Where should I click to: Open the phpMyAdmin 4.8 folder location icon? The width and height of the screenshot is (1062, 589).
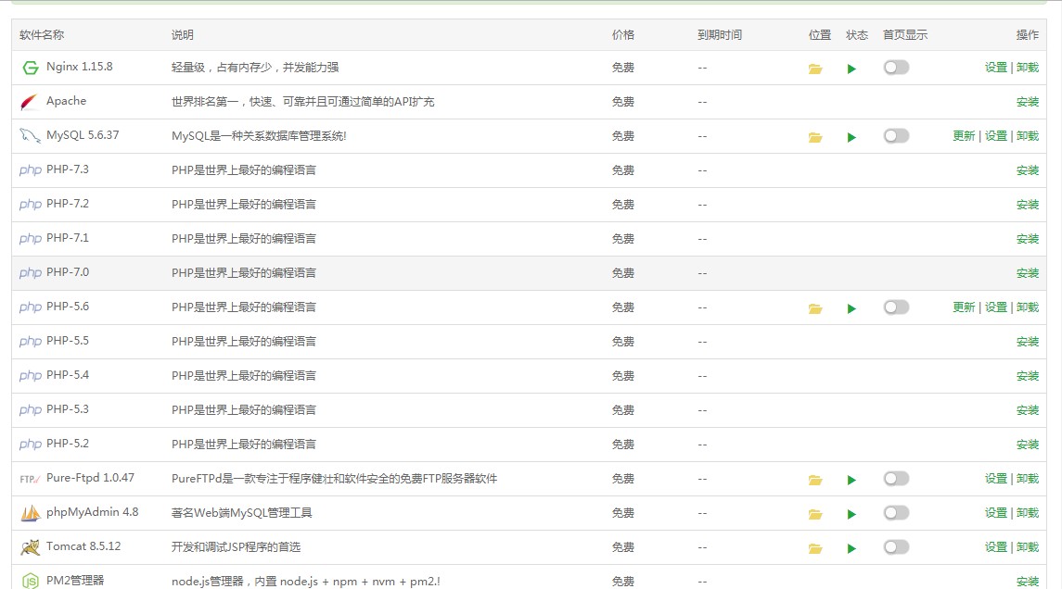coord(814,514)
